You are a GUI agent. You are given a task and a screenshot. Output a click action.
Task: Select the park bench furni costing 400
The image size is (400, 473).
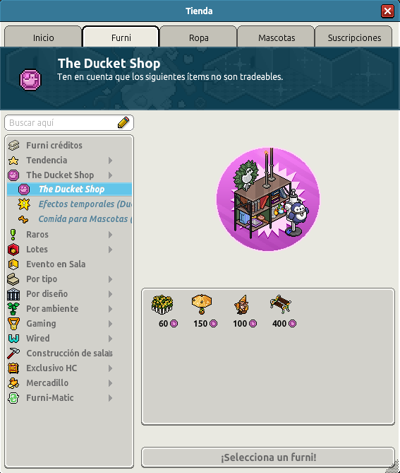click(281, 304)
